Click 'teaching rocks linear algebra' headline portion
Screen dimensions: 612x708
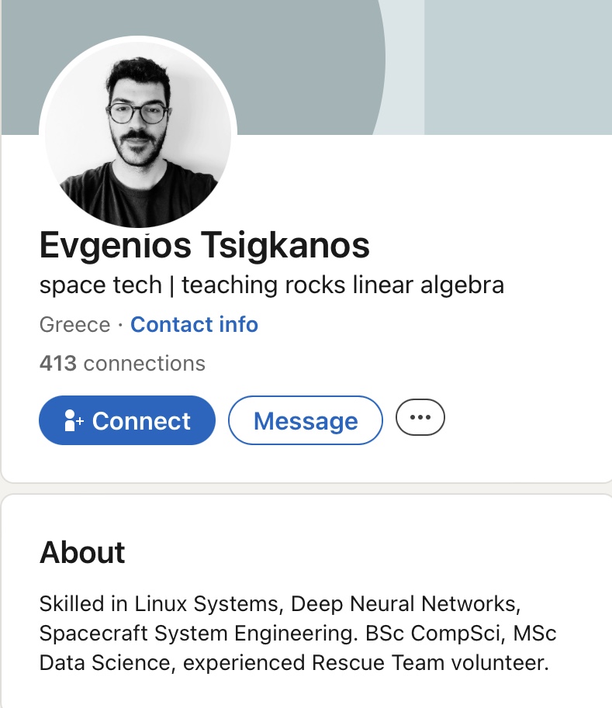pos(343,285)
